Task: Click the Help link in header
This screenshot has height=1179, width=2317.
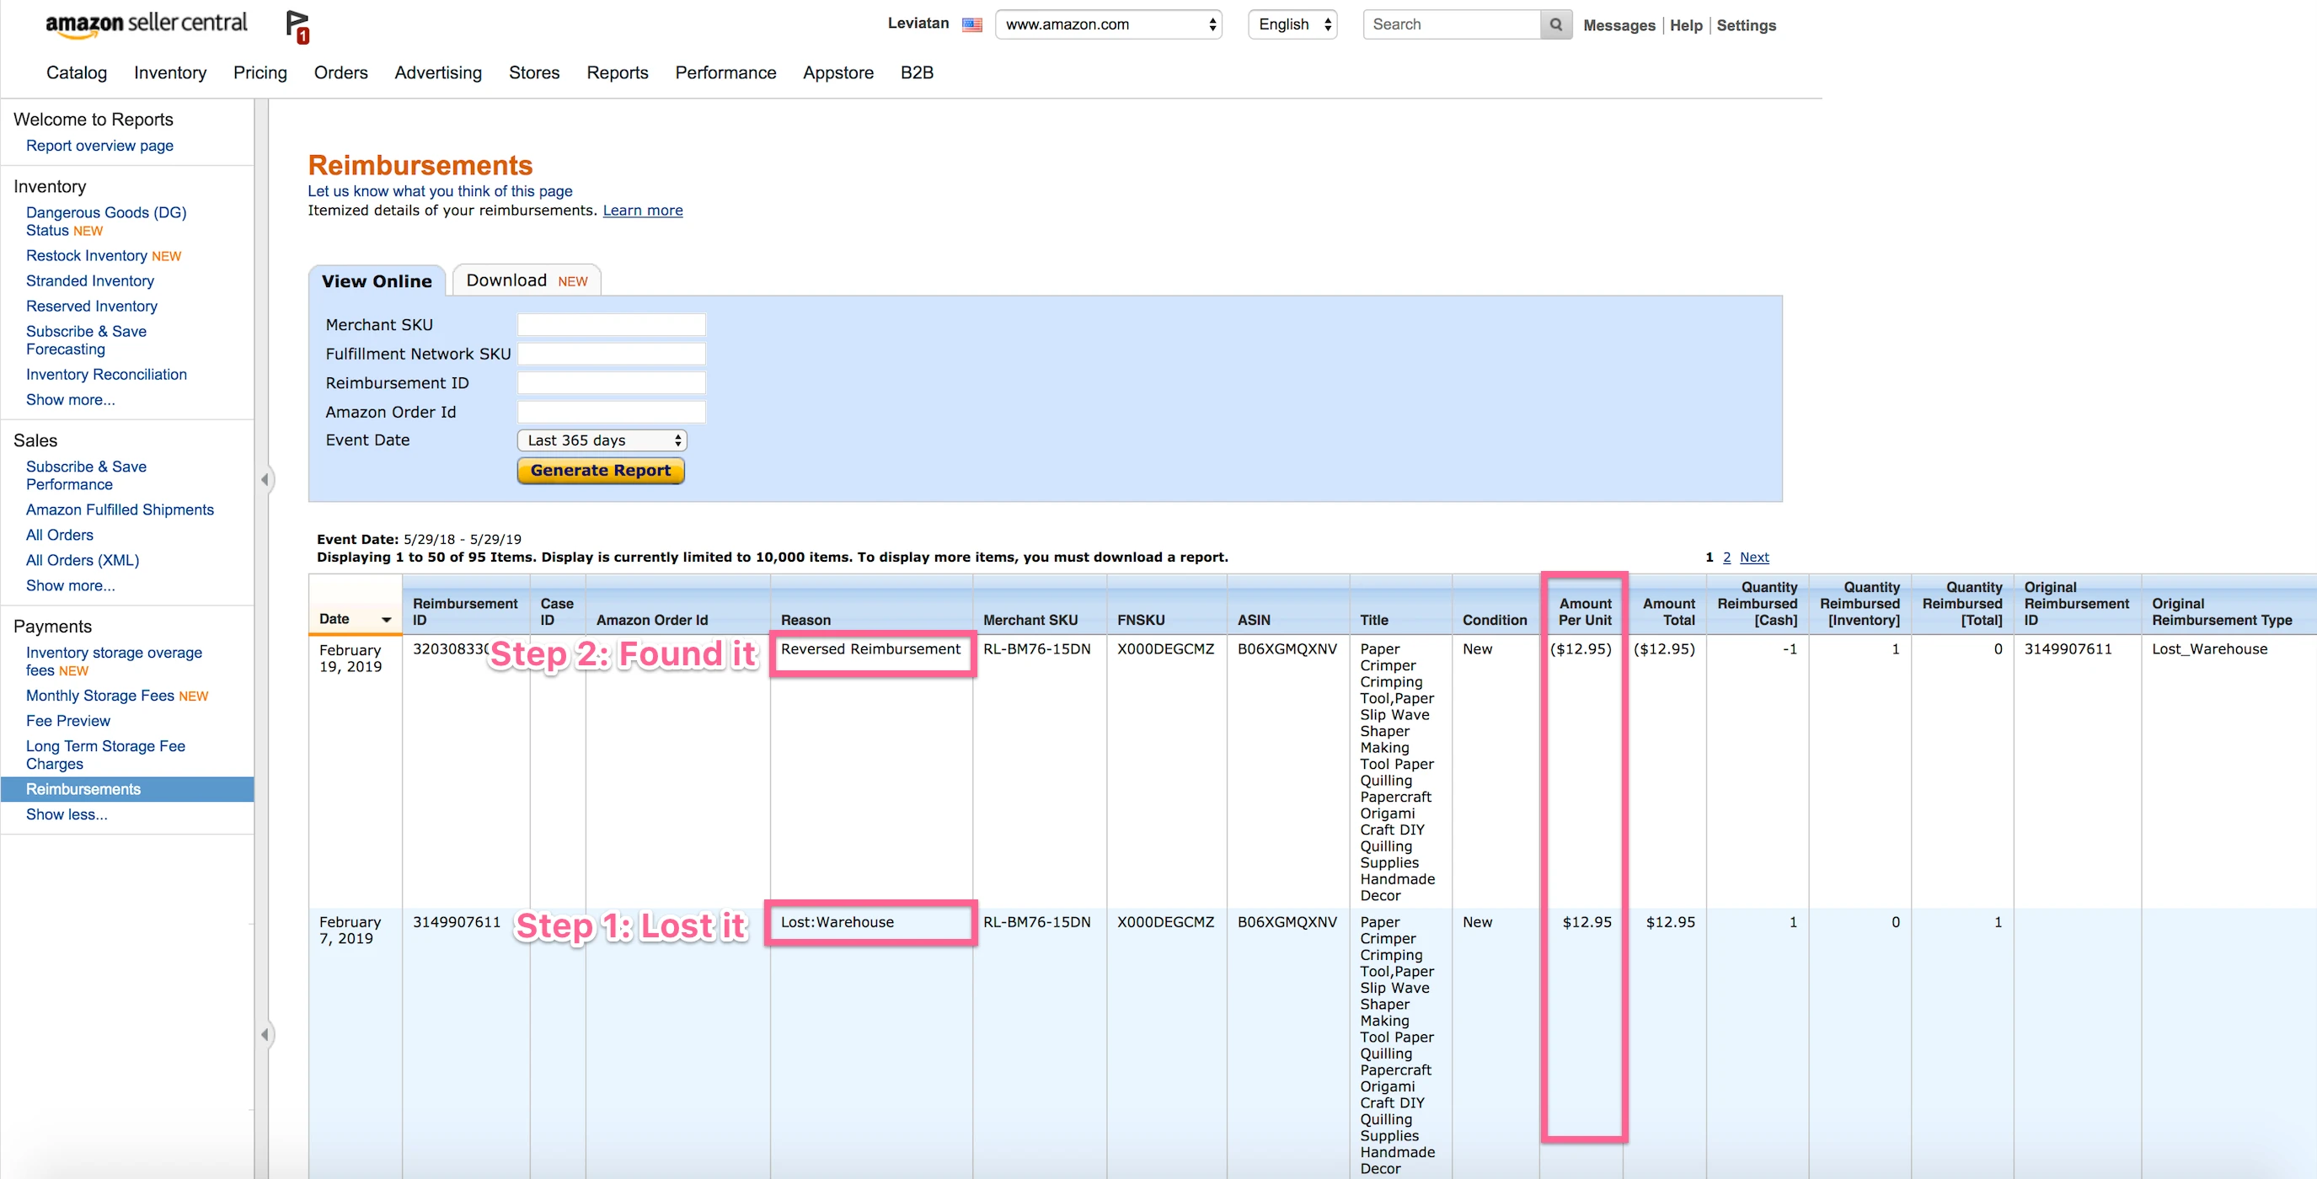Action: click(x=1686, y=25)
